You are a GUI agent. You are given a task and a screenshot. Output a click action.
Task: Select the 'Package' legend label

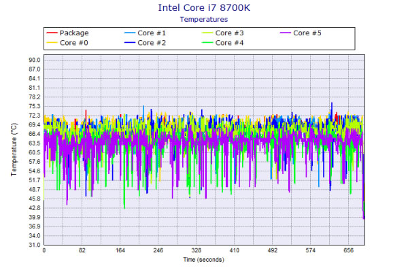(x=74, y=33)
